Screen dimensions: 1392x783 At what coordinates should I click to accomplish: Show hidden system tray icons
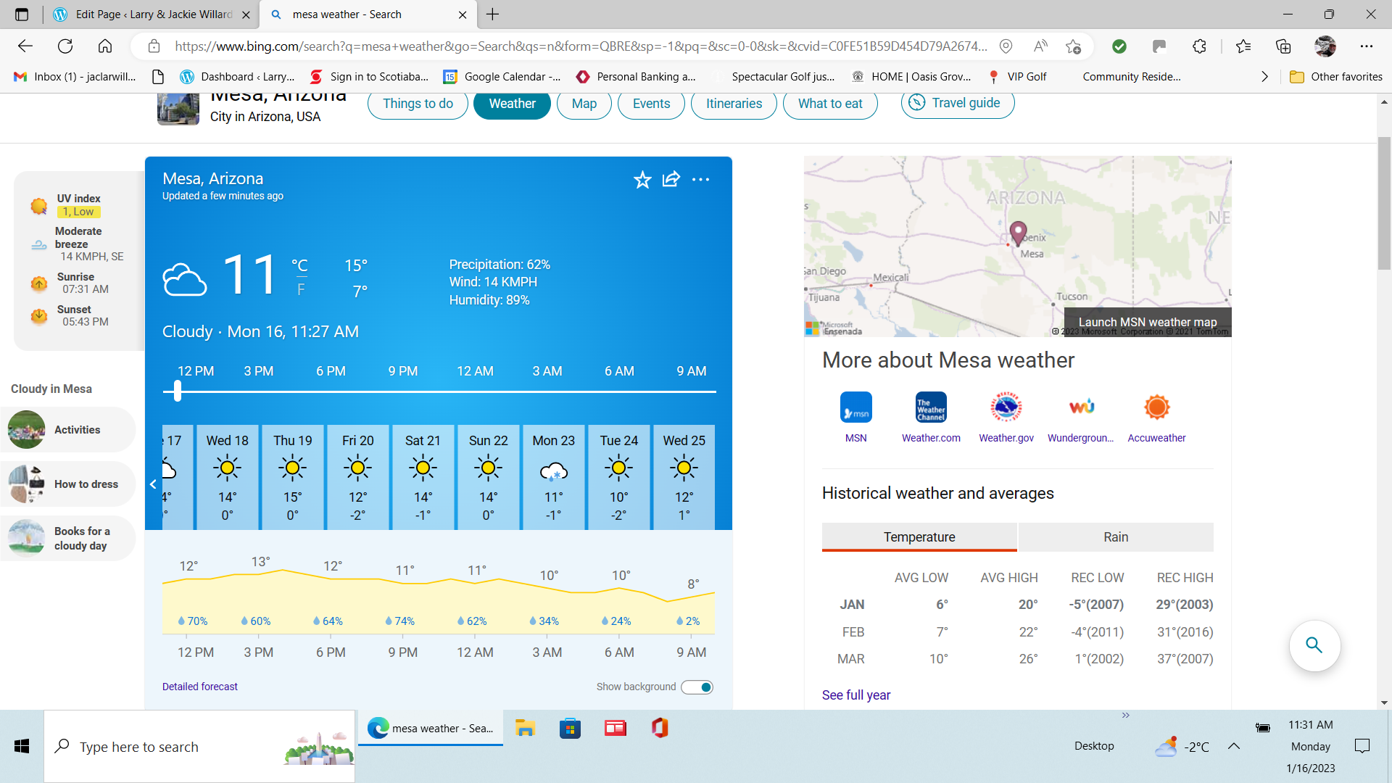1233,746
